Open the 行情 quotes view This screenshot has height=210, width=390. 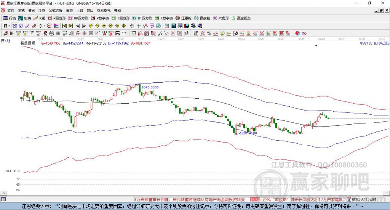(9, 18)
